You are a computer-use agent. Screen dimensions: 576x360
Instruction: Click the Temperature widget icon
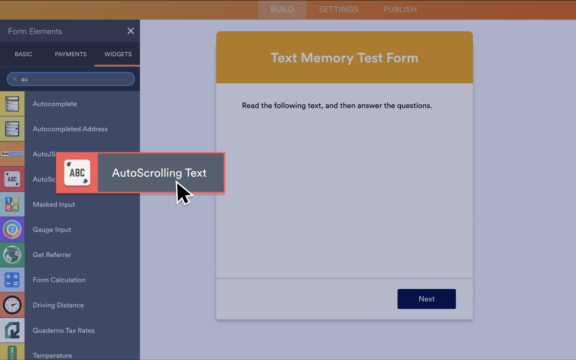(12, 353)
